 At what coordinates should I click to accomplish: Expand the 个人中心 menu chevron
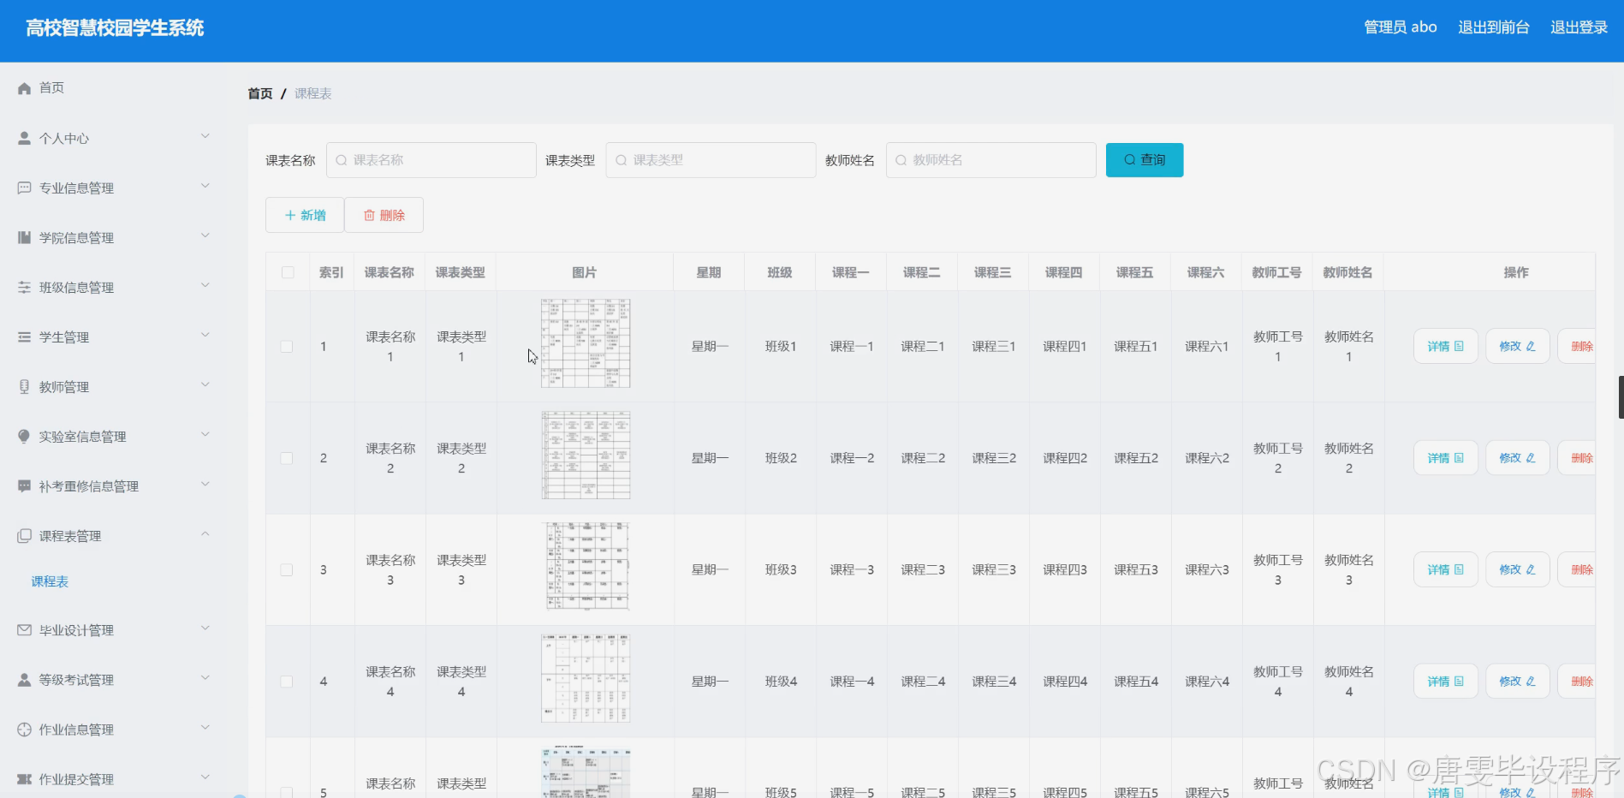pos(205,136)
